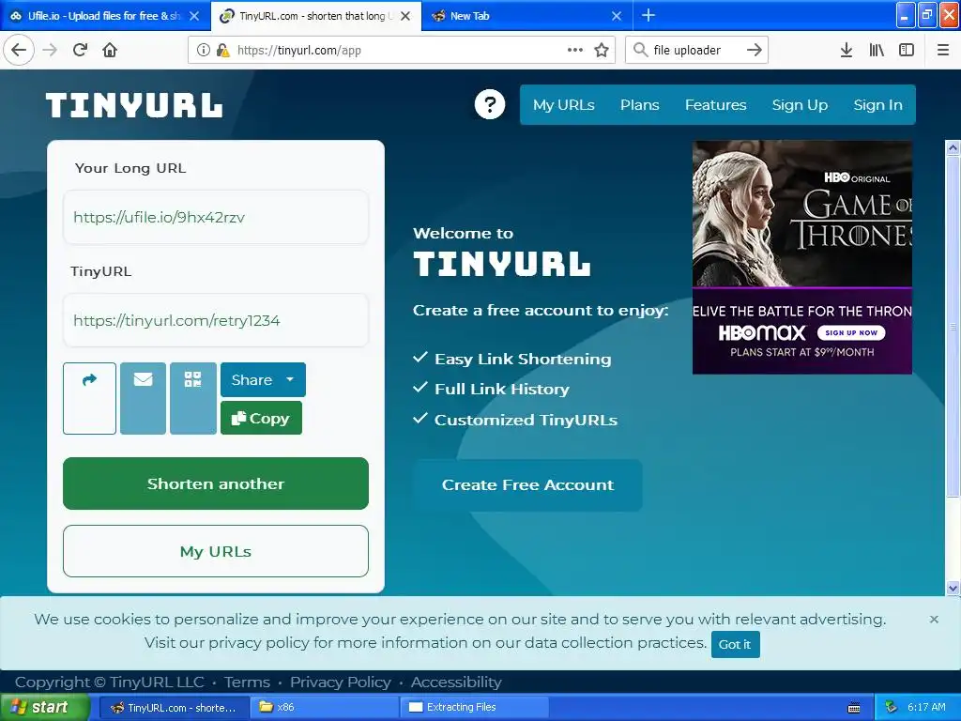The width and height of the screenshot is (961, 721).
Task: Click the vertical scrollbar thumb
Action: [953, 326]
